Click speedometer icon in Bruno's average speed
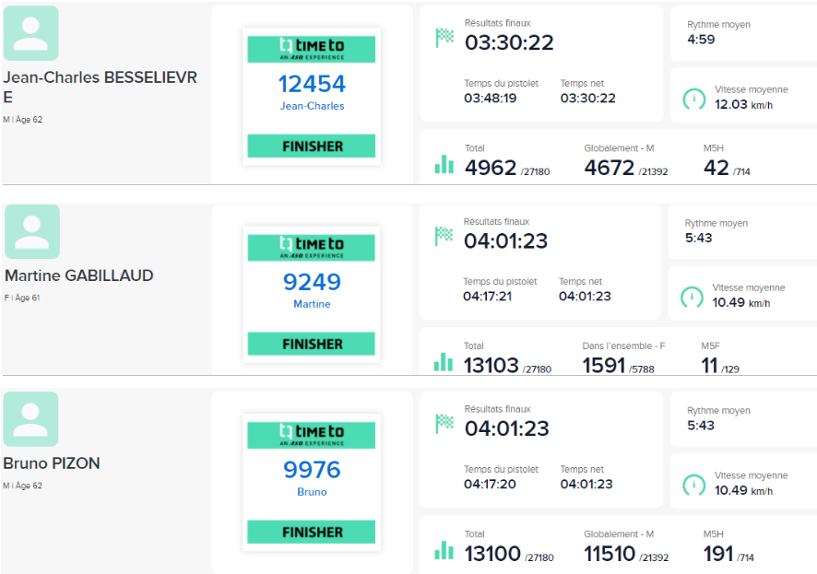The height and width of the screenshot is (574, 817). (x=694, y=485)
